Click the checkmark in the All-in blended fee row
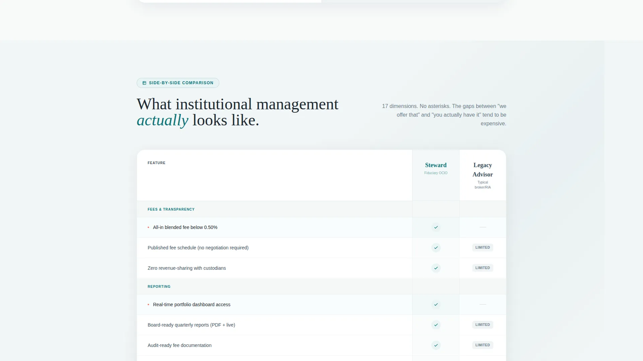The height and width of the screenshot is (361, 643). point(436,227)
